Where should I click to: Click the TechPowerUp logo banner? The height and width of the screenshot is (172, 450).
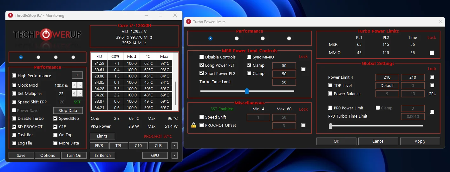pos(47,34)
